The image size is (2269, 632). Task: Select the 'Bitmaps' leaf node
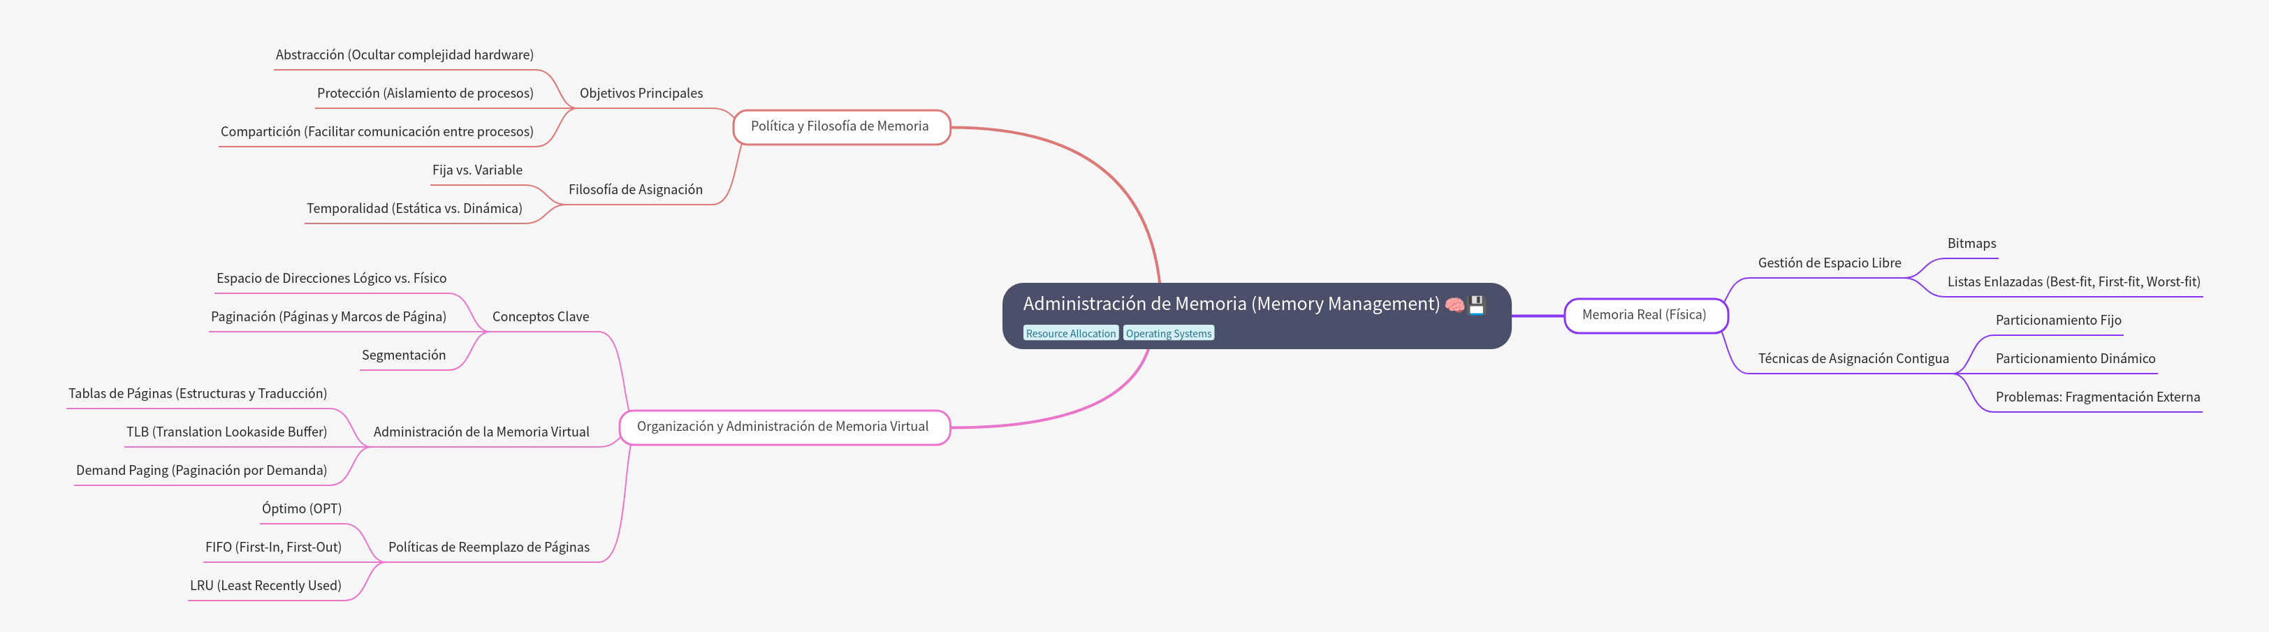(x=1971, y=243)
